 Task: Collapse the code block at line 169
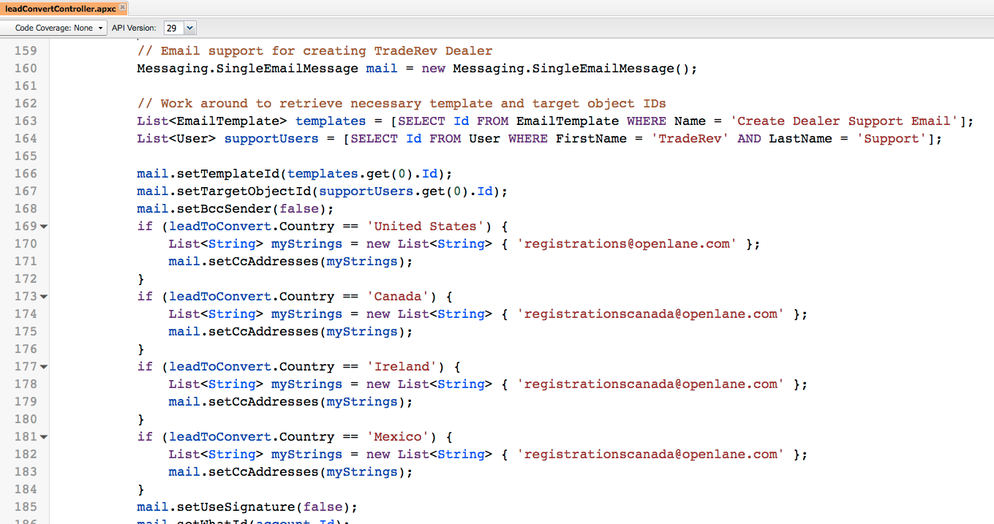point(44,227)
